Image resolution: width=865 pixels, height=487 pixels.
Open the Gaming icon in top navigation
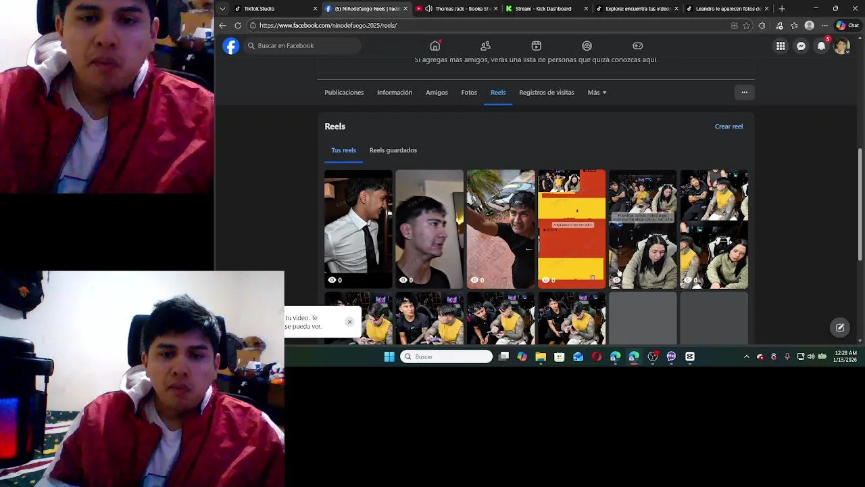pos(637,45)
